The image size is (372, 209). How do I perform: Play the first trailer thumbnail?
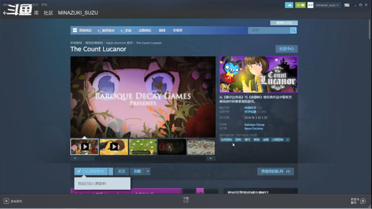pyautogui.click(x=85, y=147)
